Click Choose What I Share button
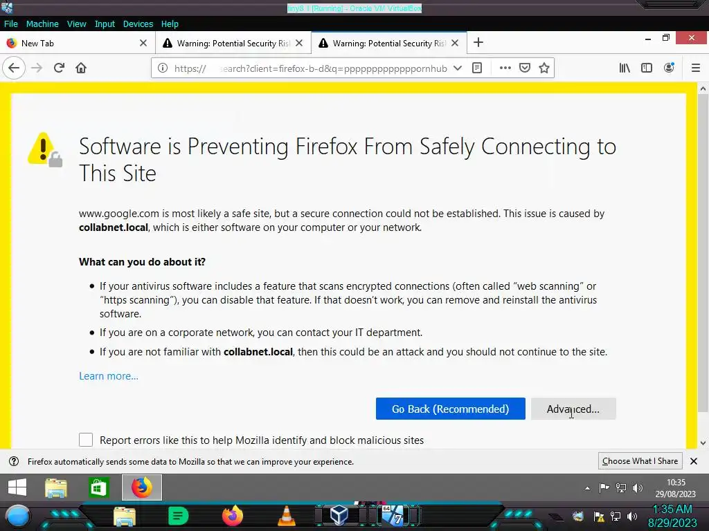709x531 pixels. [640, 461]
